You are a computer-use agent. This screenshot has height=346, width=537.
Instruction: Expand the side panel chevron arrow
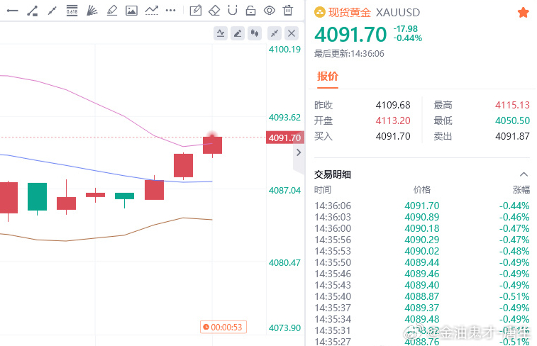(299, 152)
